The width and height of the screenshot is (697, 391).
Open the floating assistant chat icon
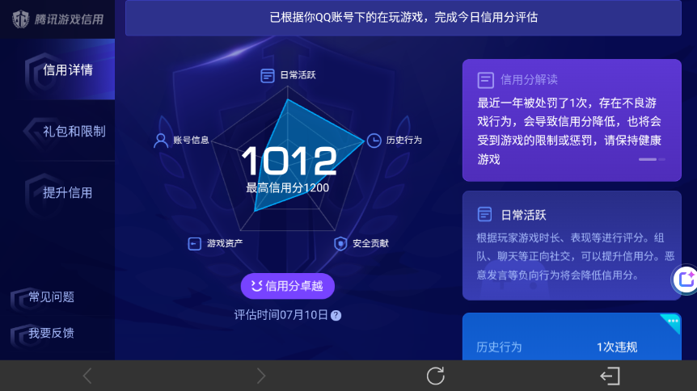tap(685, 280)
